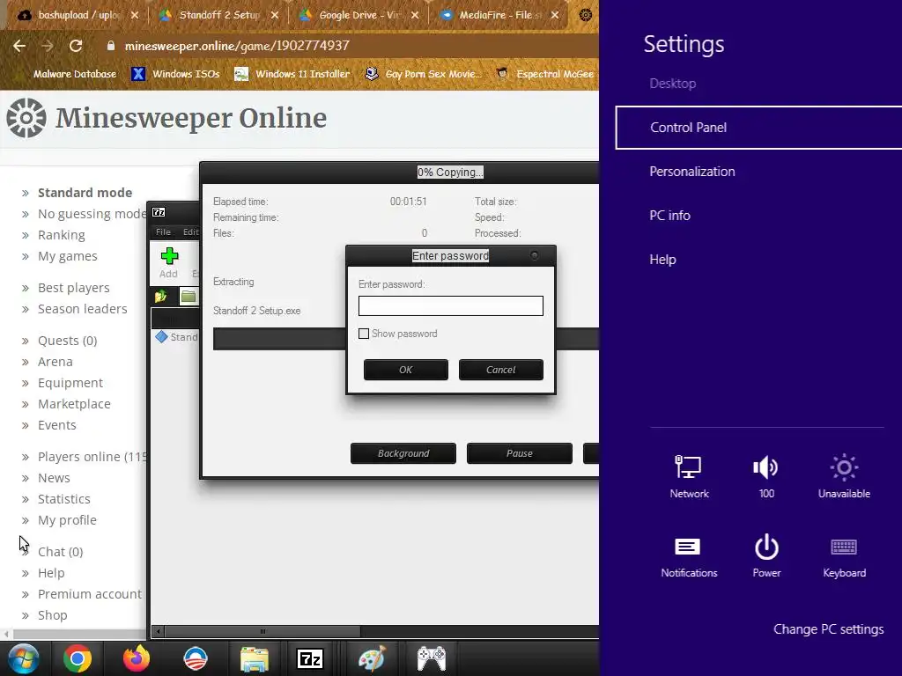Open Personalization in Settings charm
This screenshot has height=676, width=902.
[x=692, y=172]
